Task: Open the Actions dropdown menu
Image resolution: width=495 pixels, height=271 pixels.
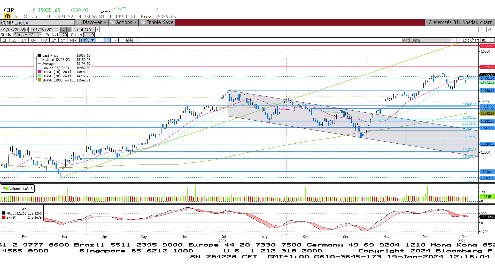Action: pos(123,22)
